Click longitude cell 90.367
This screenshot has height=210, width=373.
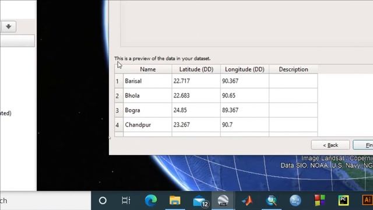pyautogui.click(x=245, y=81)
